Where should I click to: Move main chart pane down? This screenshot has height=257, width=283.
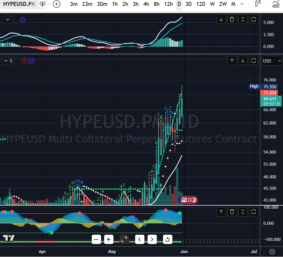(x=243, y=61)
